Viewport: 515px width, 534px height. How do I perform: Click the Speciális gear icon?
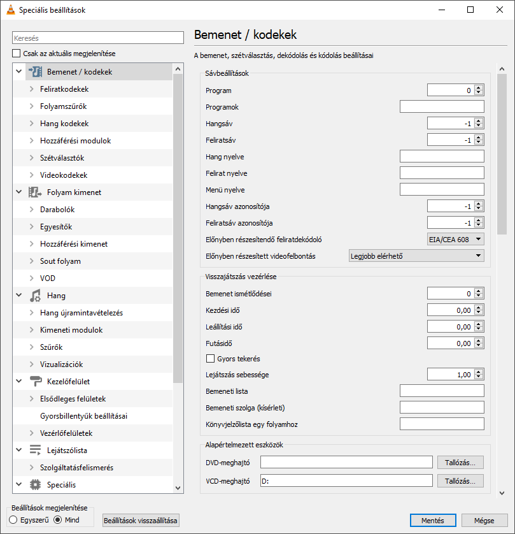pos(35,485)
